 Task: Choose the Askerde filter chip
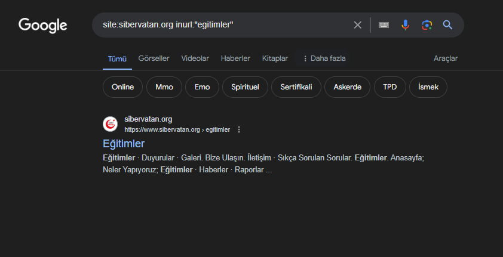tap(347, 87)
